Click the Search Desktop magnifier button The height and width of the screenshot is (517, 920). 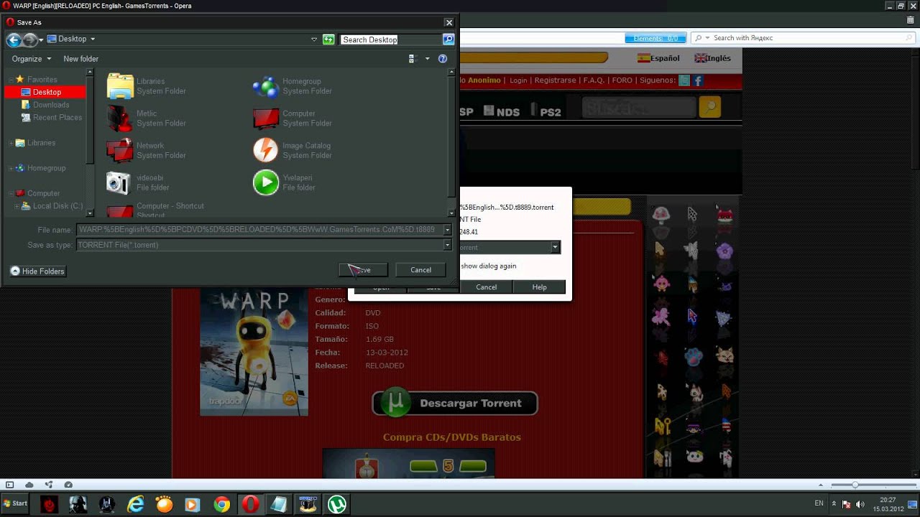[x=448, y=39]
